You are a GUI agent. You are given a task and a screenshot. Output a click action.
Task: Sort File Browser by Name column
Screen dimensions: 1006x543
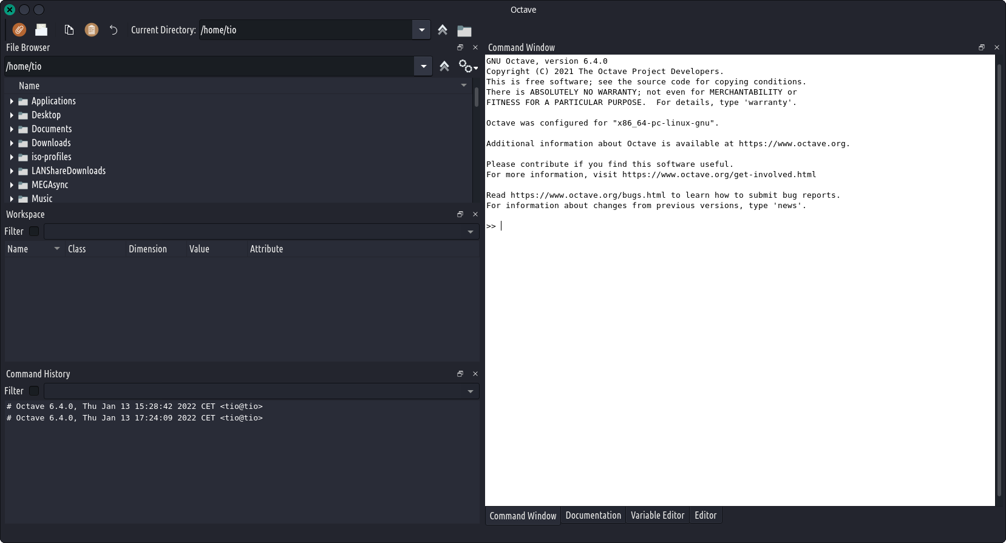238,86
